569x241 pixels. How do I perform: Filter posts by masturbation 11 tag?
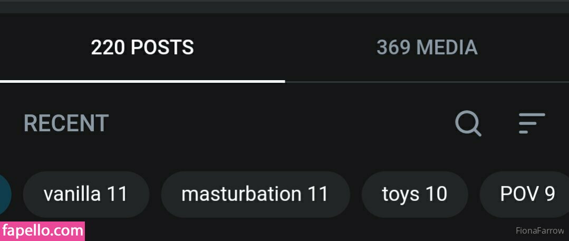[x=255, y=194]
